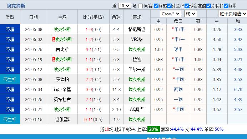247x139 pixels.
Task: Click the corner count 2-10
Action: click(116, 109)
